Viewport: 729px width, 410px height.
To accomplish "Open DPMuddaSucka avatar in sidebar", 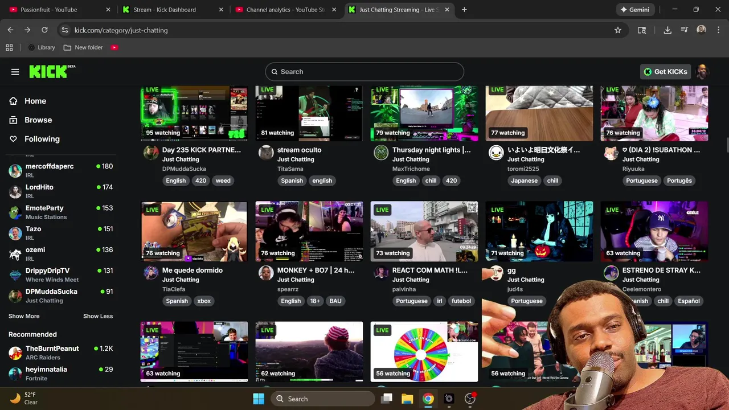I will pyautogui.click(x=15, y=296).
